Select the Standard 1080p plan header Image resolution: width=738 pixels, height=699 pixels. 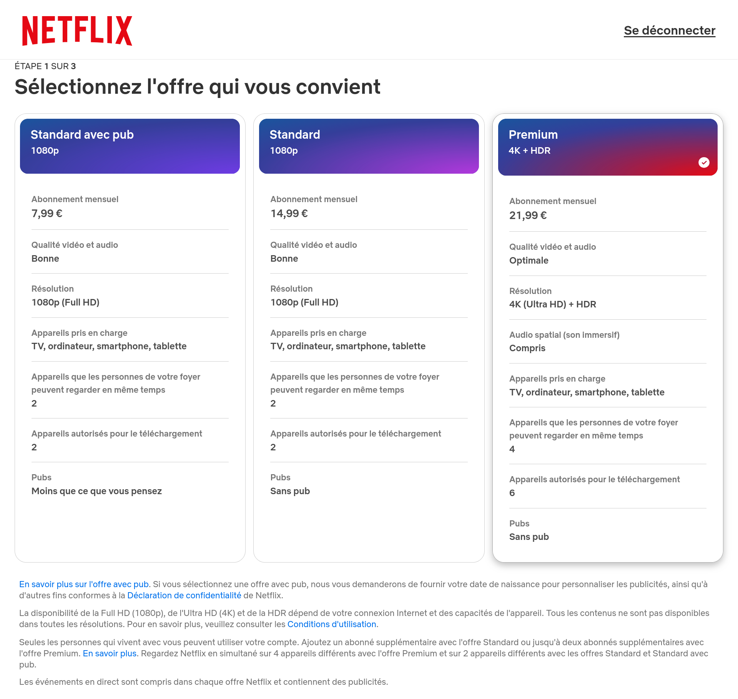point(369,146)
